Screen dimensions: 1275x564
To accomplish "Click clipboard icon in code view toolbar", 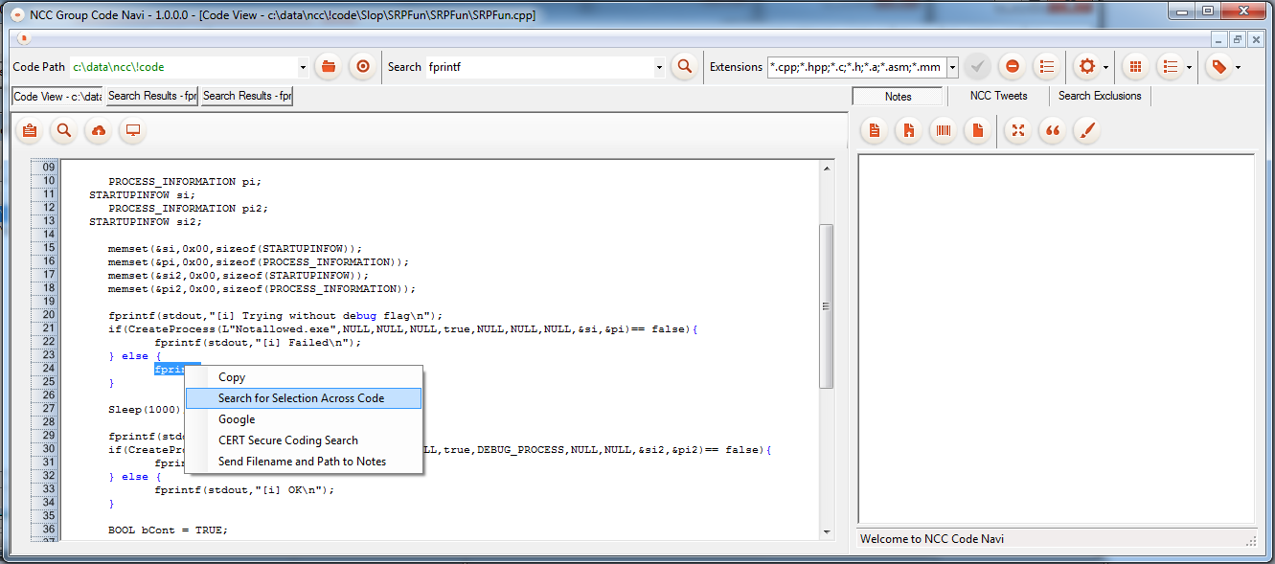I will [29, 131].
